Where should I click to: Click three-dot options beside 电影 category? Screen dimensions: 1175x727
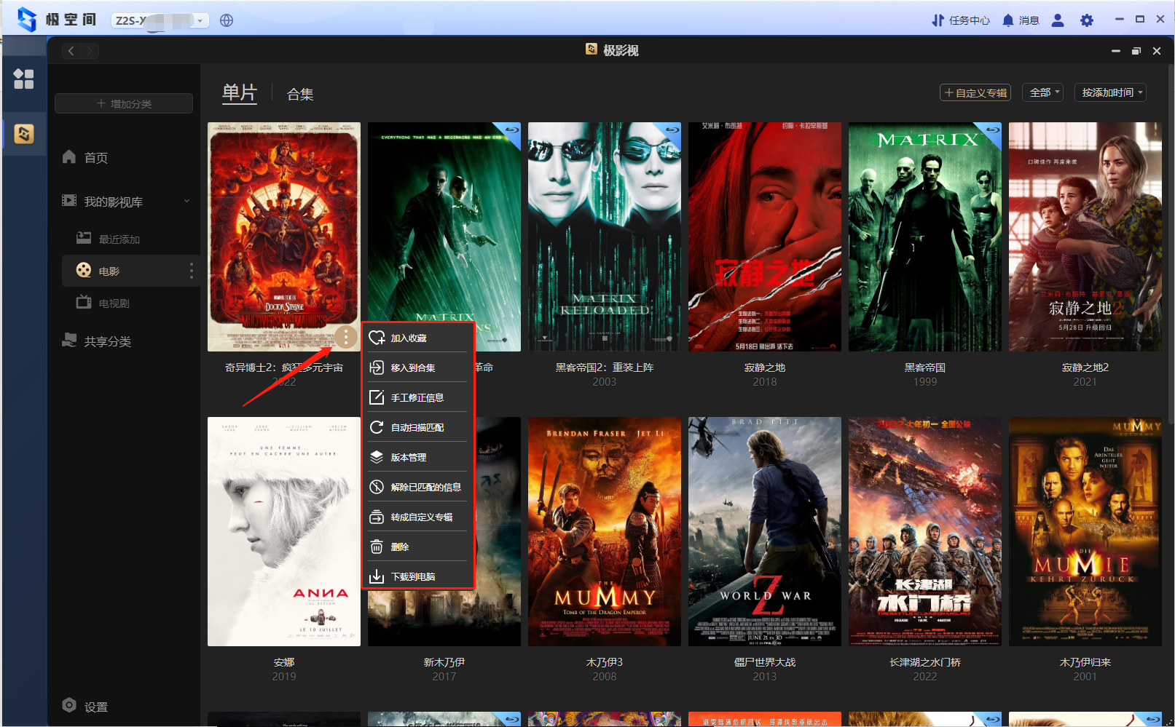pos(192,271)
